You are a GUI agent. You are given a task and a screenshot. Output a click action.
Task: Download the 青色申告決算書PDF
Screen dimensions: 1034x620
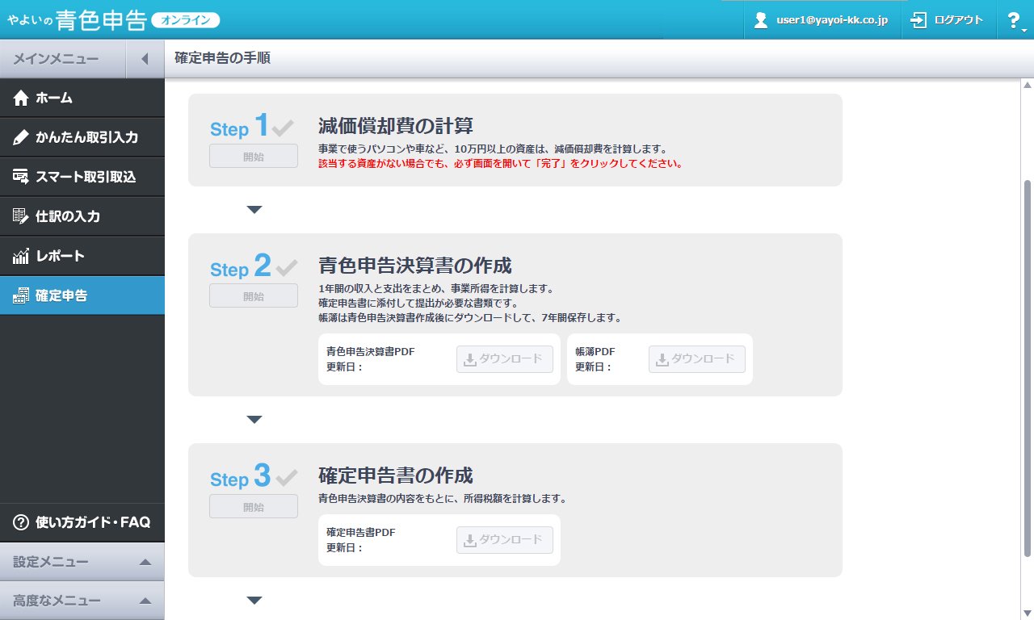(505, 359)
